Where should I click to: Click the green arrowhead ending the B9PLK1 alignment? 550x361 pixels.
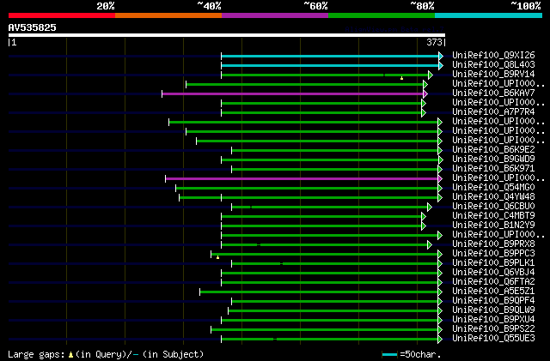click(x=440, y=263)
